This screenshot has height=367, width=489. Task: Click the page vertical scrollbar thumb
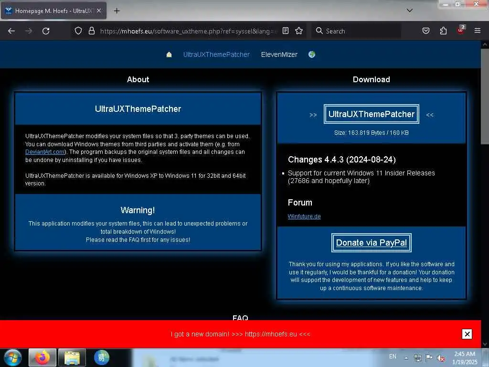click(485, 97)
